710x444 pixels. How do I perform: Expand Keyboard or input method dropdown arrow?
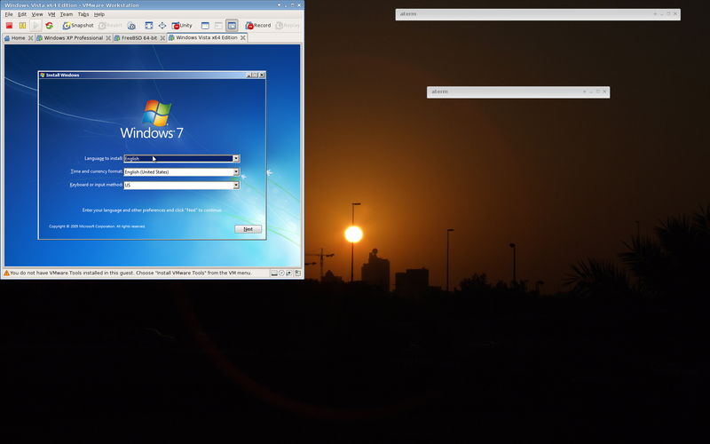236,186
